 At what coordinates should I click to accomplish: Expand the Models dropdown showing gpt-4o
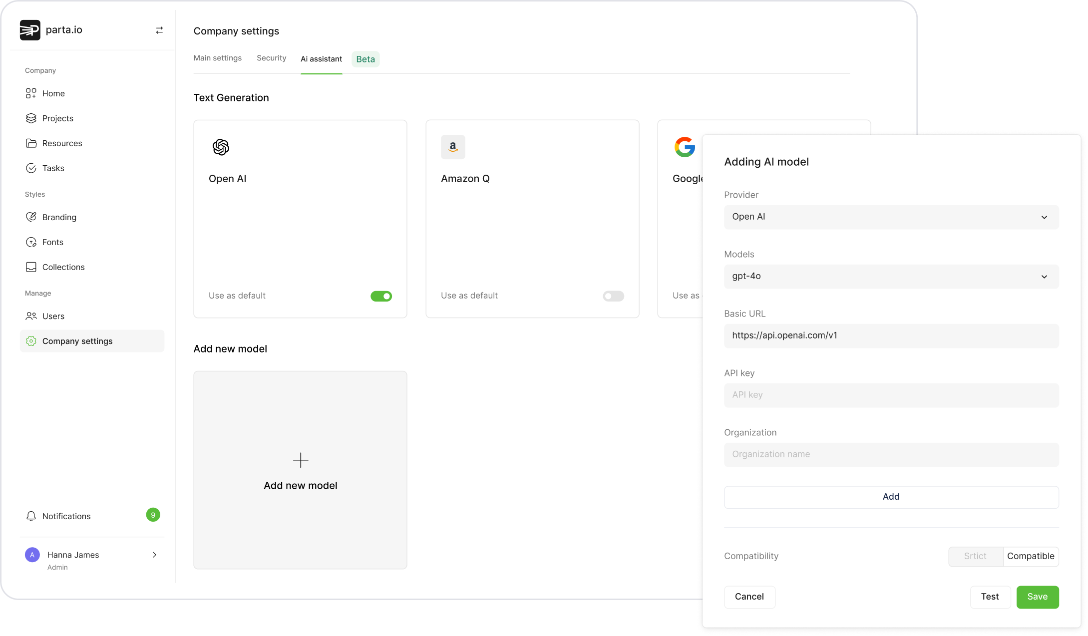[x=891, y=277]
